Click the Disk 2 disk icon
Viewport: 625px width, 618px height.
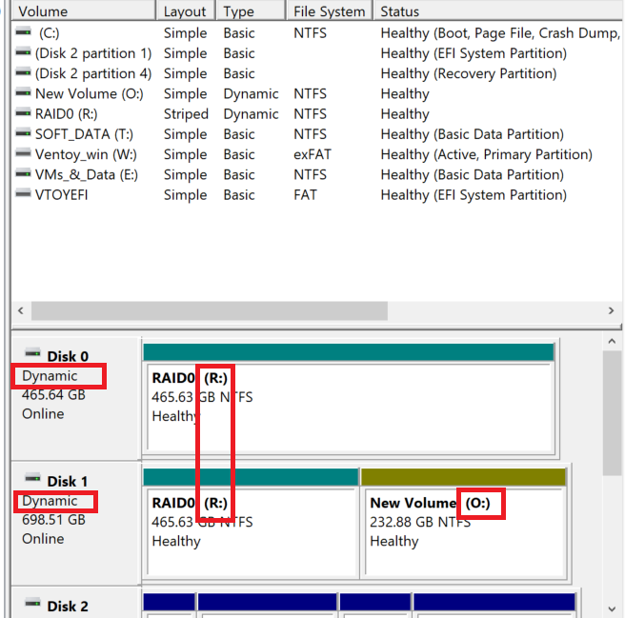32,604
